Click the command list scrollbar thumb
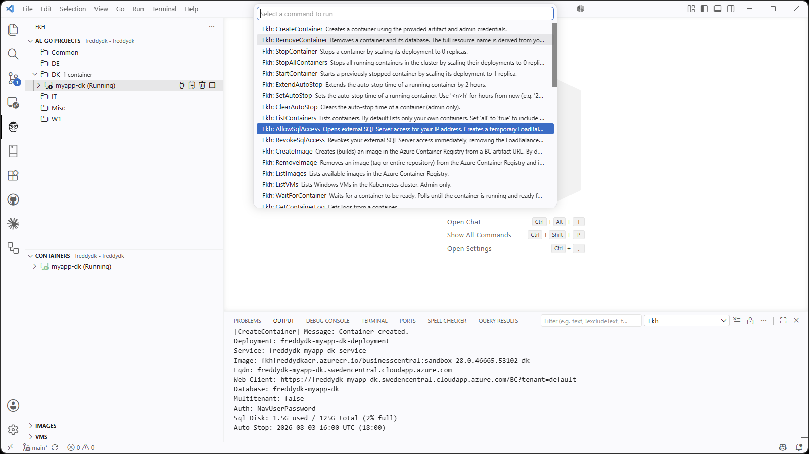The width and height of the screenshot is (809, 454). pos(554,55)
